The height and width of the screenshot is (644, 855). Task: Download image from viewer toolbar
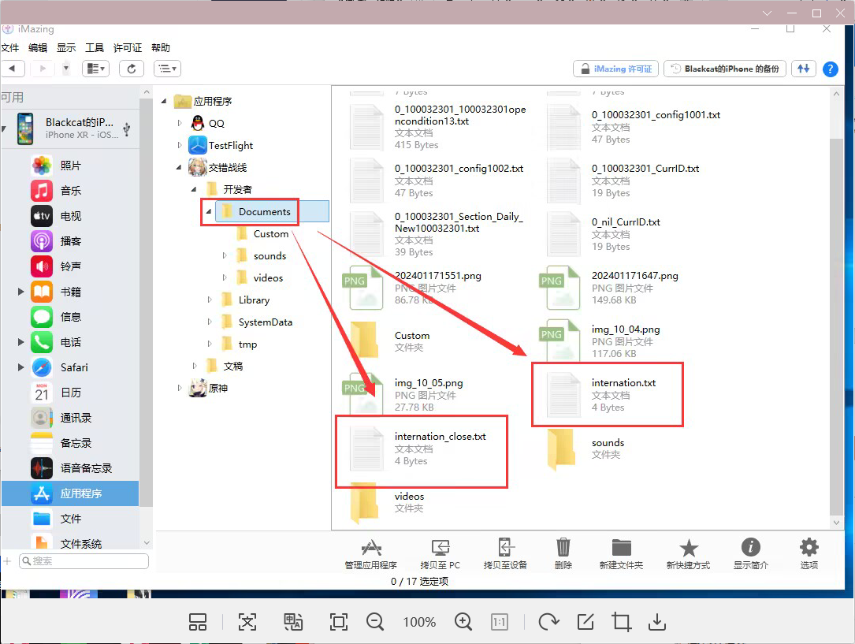tap(657, 621)
